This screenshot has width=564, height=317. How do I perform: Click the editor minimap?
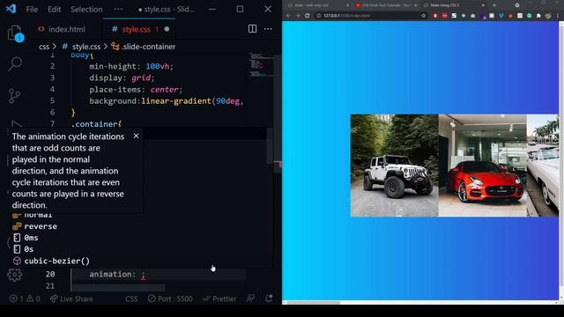tap(261, 64)
